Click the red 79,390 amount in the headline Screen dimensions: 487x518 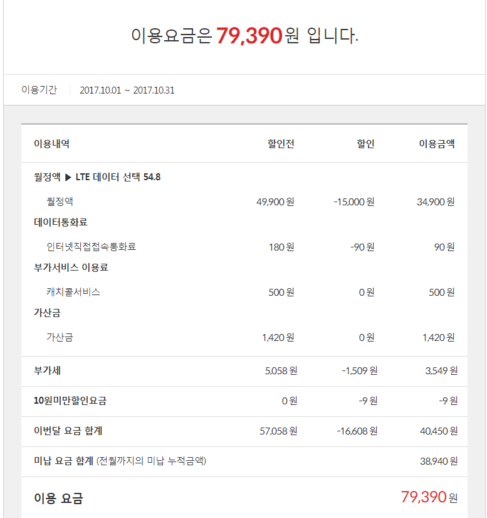point(249,36)
